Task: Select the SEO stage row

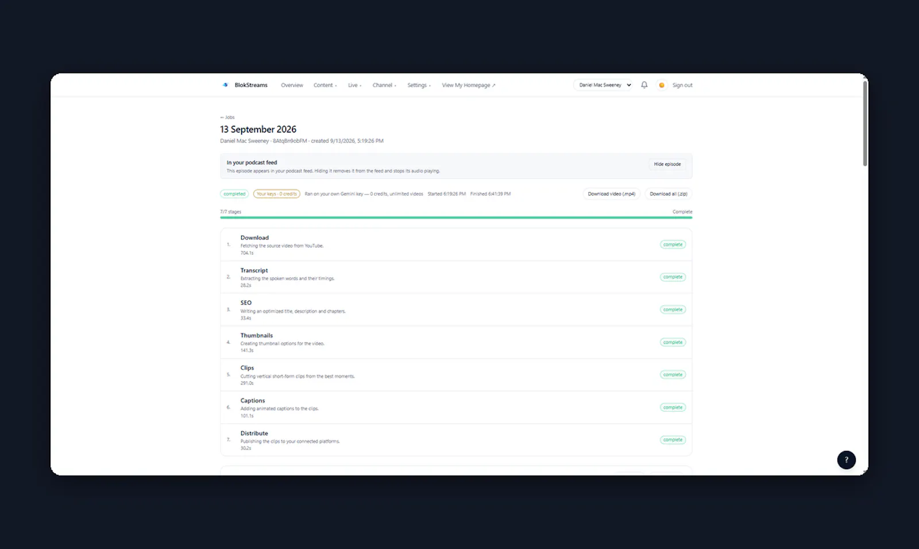Action: (456, 310)
